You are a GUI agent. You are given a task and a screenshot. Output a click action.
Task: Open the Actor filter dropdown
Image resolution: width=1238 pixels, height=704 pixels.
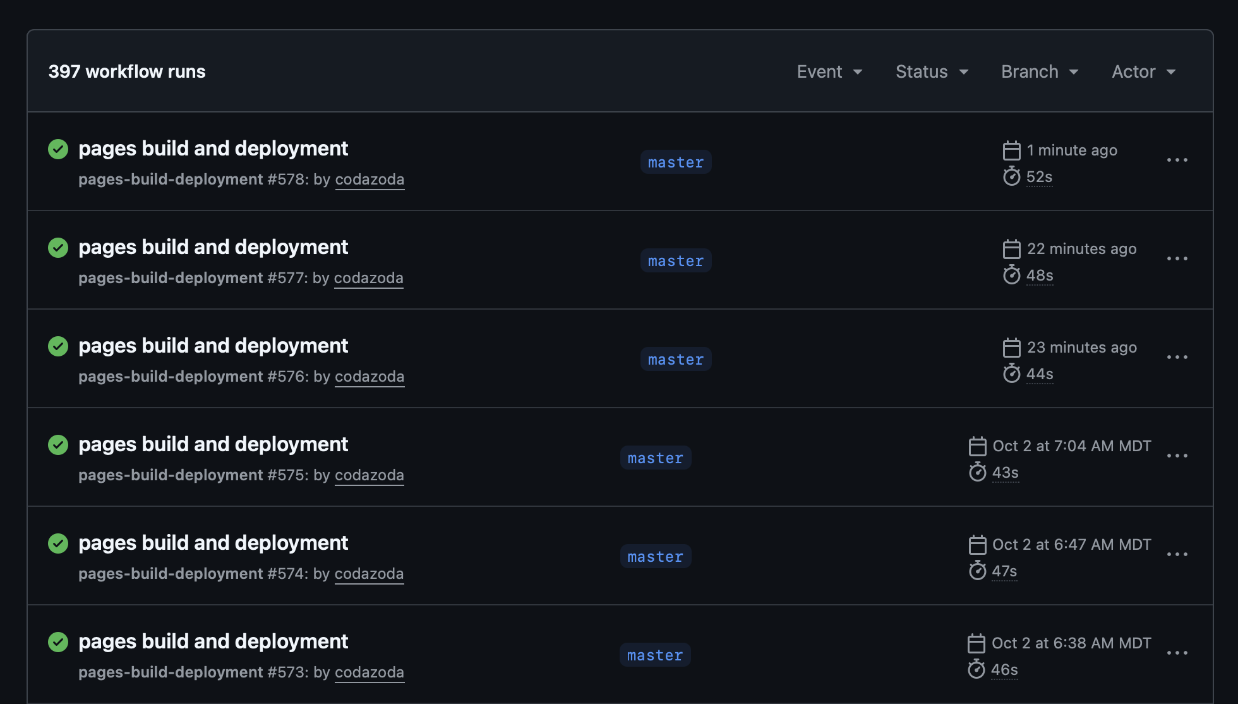click(1143, 72)
